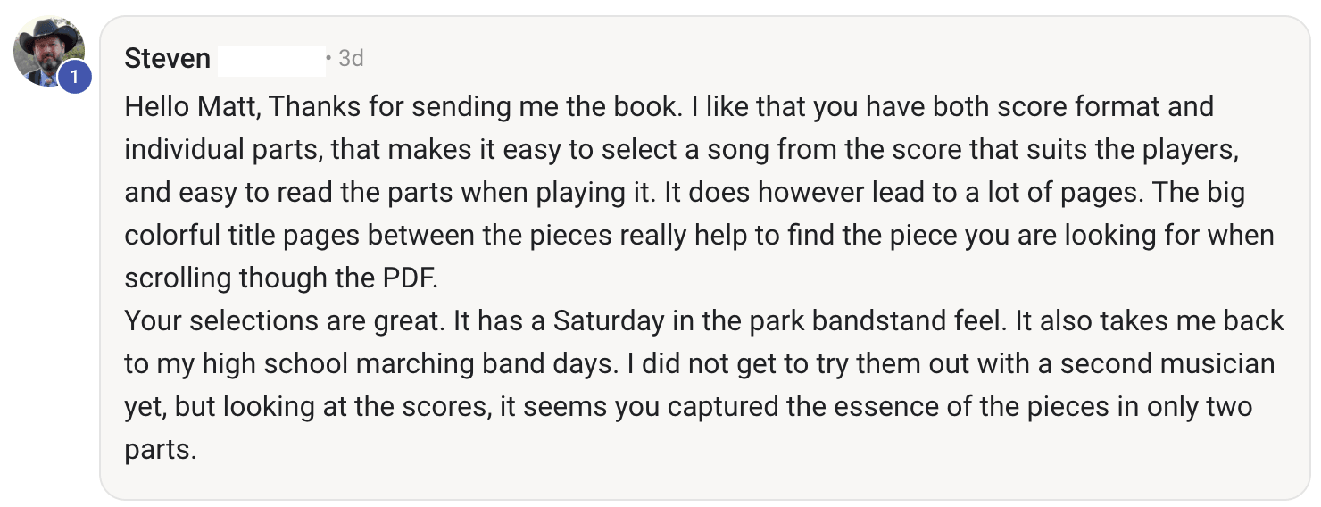The height and width of the screenshot is (507, 1321).
Task: Open the commenter name Steven
Action: [x=167, y=59]
